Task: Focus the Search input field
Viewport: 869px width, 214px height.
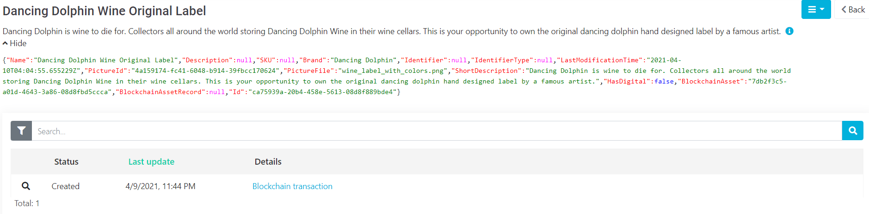Action: click(x=437, y=131)
